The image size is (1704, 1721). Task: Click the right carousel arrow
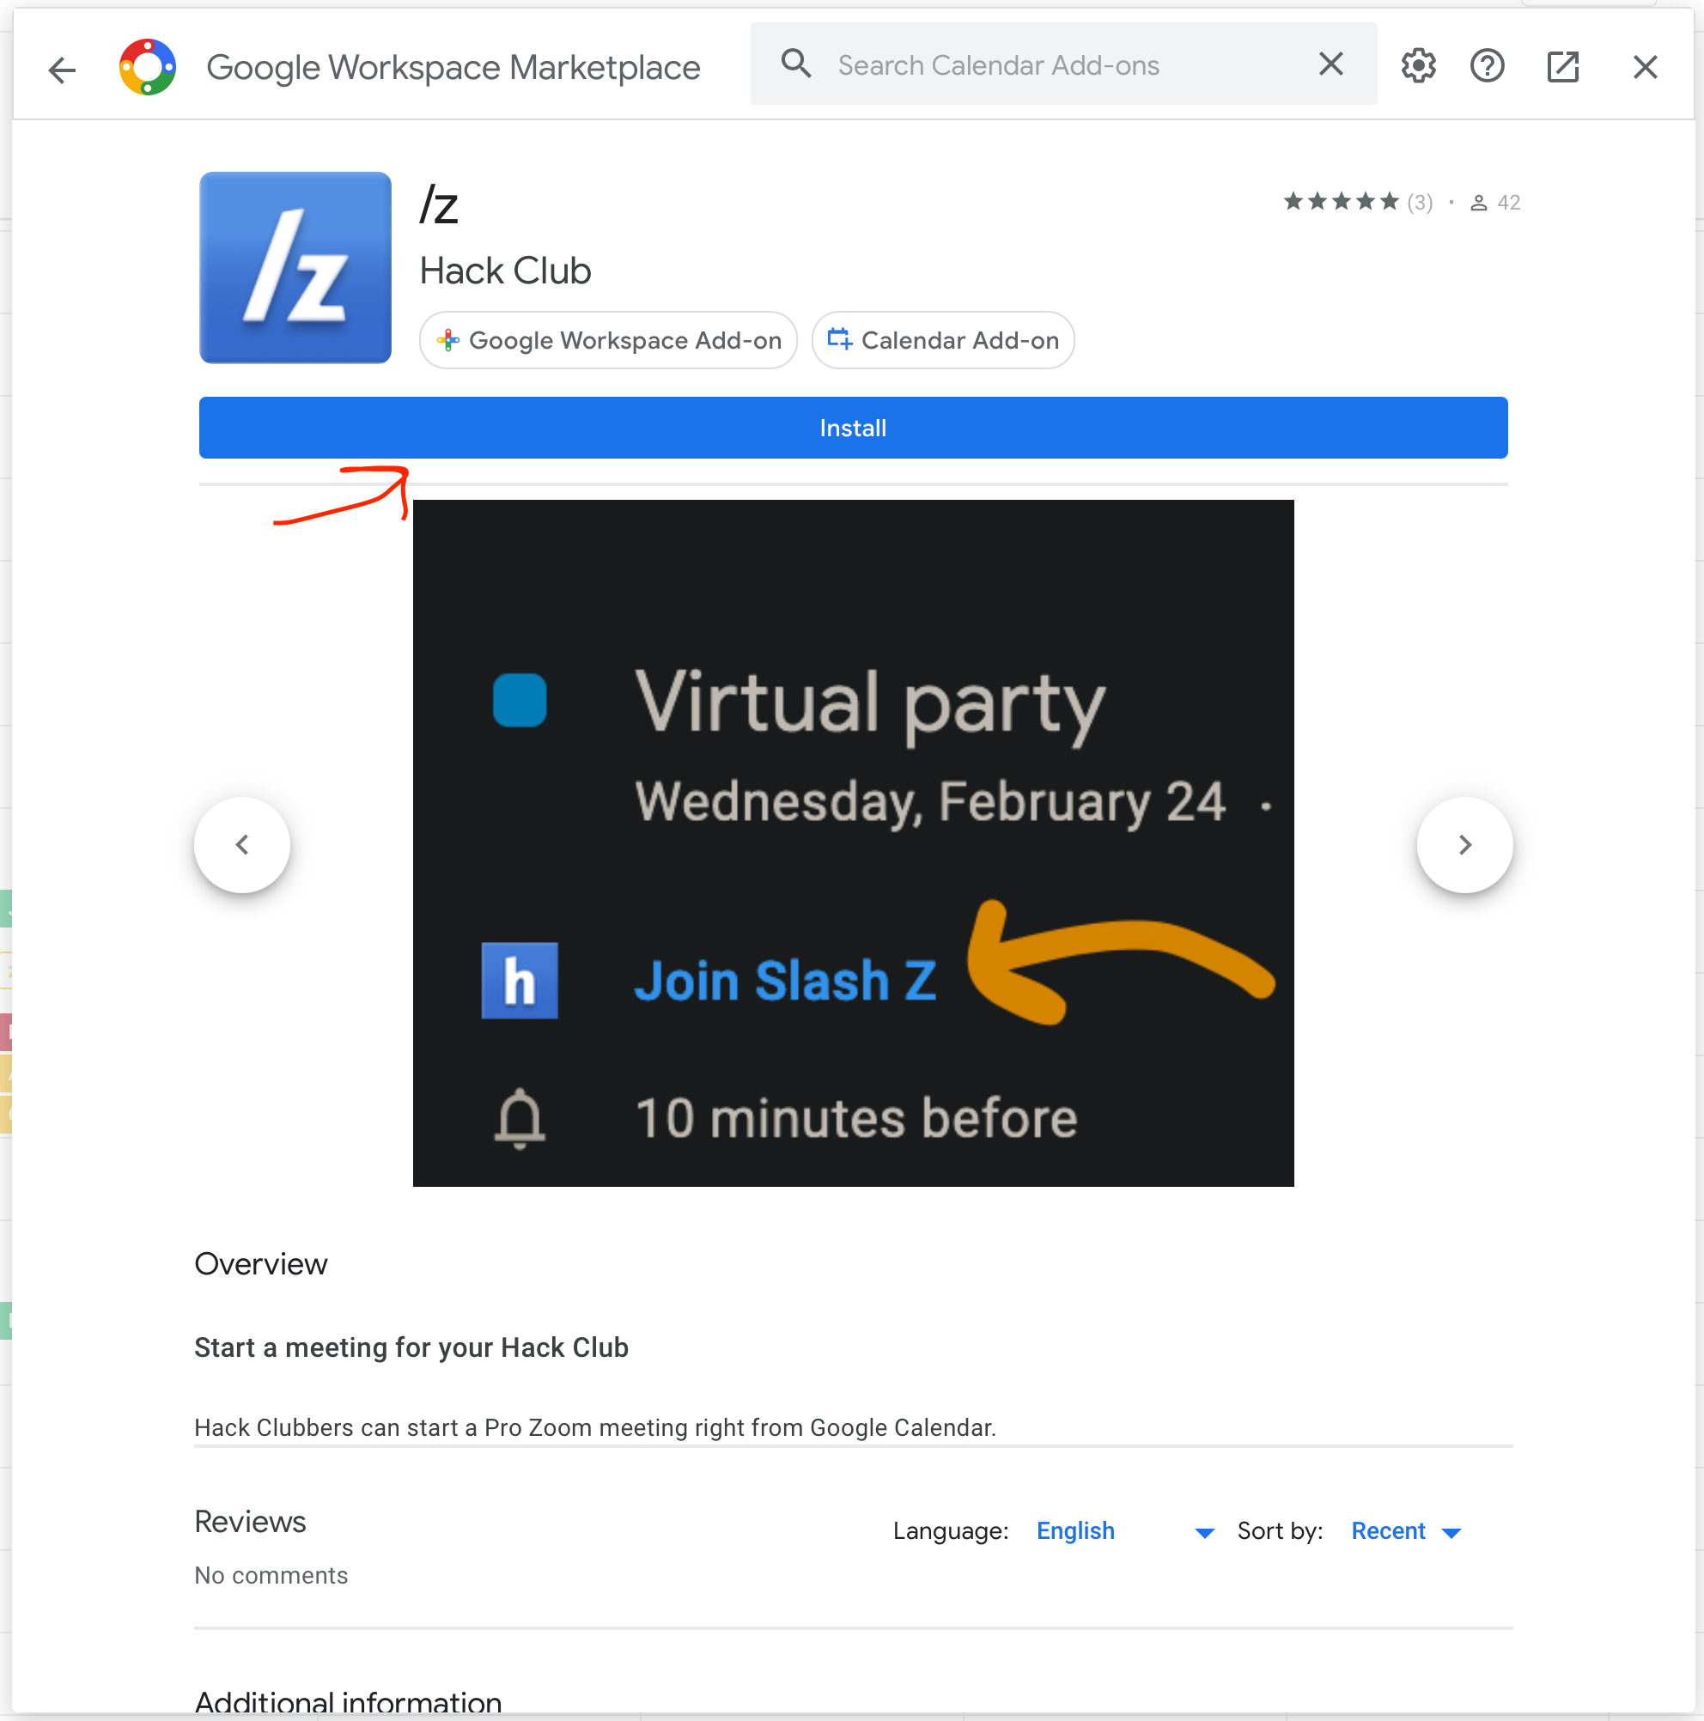click(x=1464, y=842)
